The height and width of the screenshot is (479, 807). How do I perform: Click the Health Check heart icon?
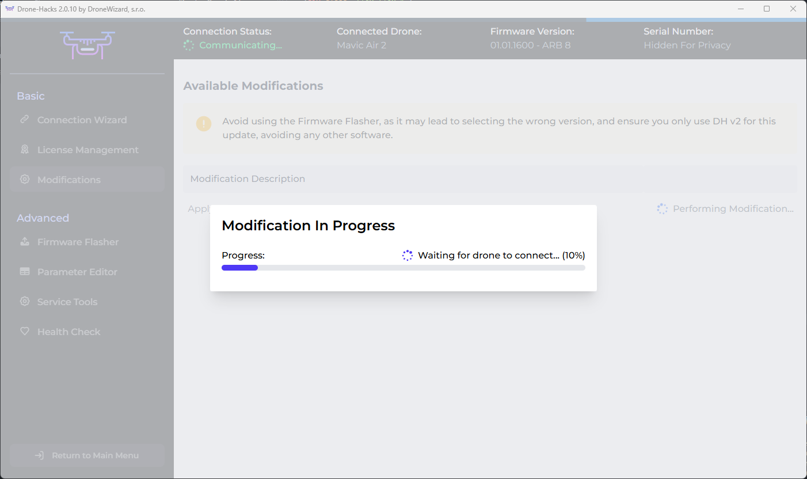click(x=24, y=332)
